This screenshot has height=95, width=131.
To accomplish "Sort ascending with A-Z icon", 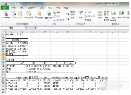I will (x=68, y=14).
